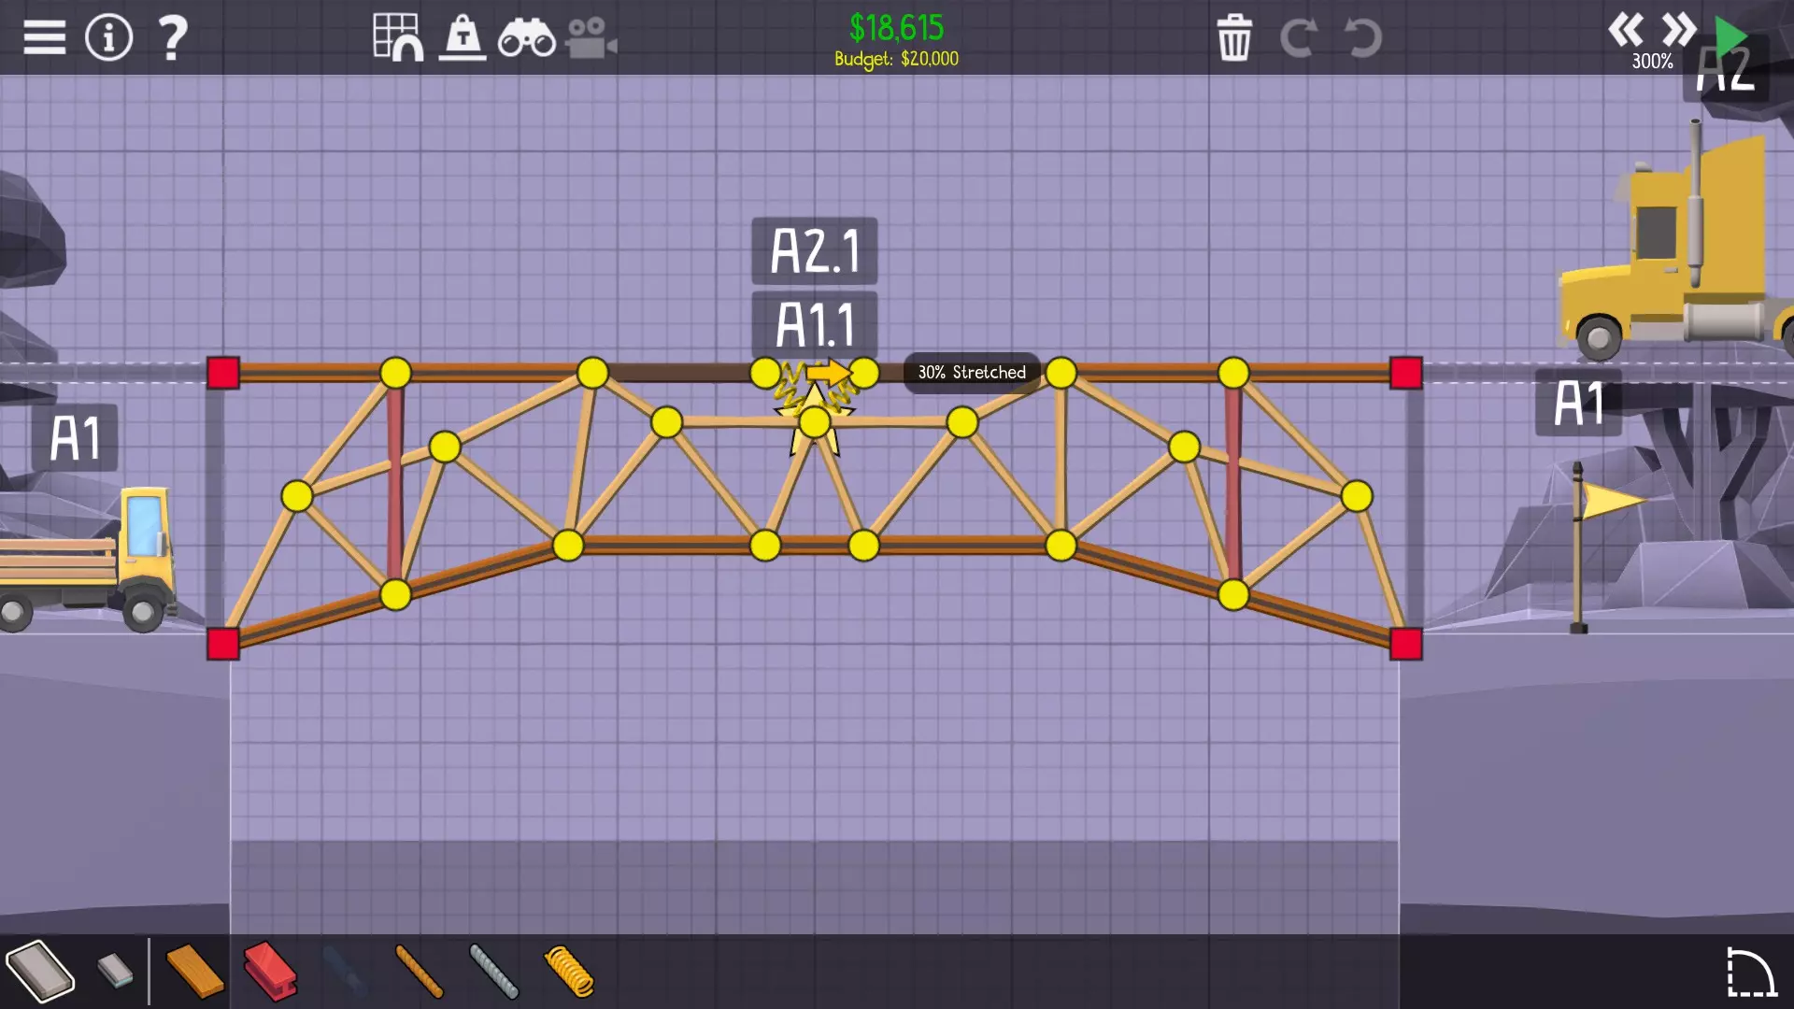Select the yellow spring material
This screenshot has height=1009, width=1794.
click(568, 971)
